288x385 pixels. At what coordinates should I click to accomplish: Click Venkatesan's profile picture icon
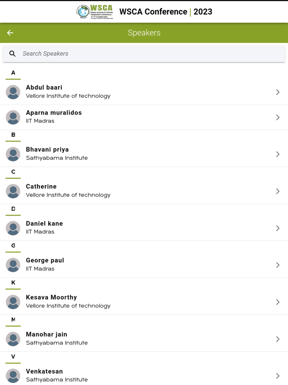(x=13, y=376)
